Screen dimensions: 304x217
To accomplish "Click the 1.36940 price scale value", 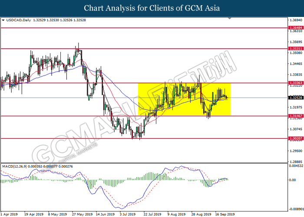I will 296,20.
